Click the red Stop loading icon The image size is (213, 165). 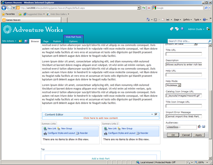pyautogui.click(x=149, y=8)
